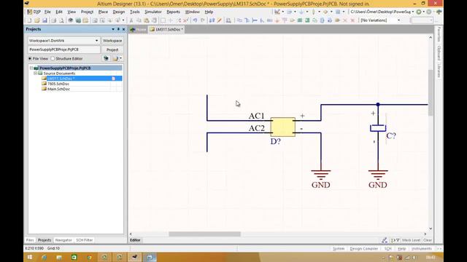Click the new document icon in the toolbar
The height and width of the screenshot is (262, 467).
coord(29,20)
